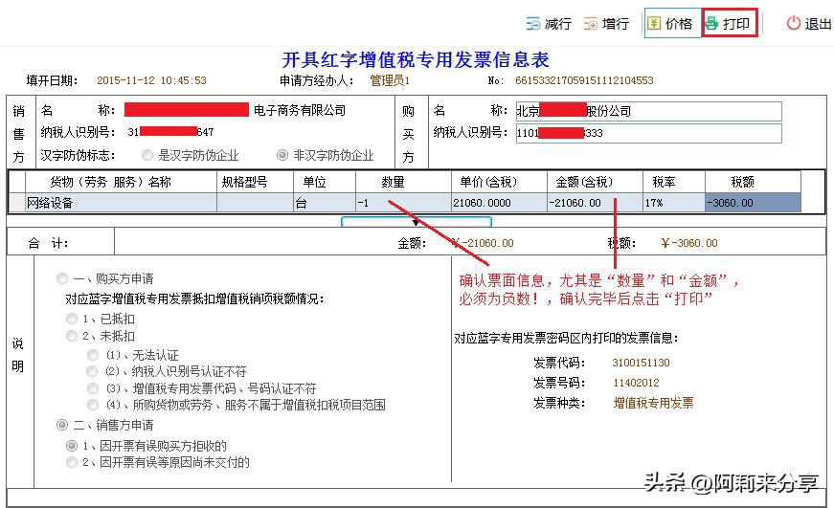Click the highlighted tax cell -3060.00
The image size is (834, 508).
point(753,203)
